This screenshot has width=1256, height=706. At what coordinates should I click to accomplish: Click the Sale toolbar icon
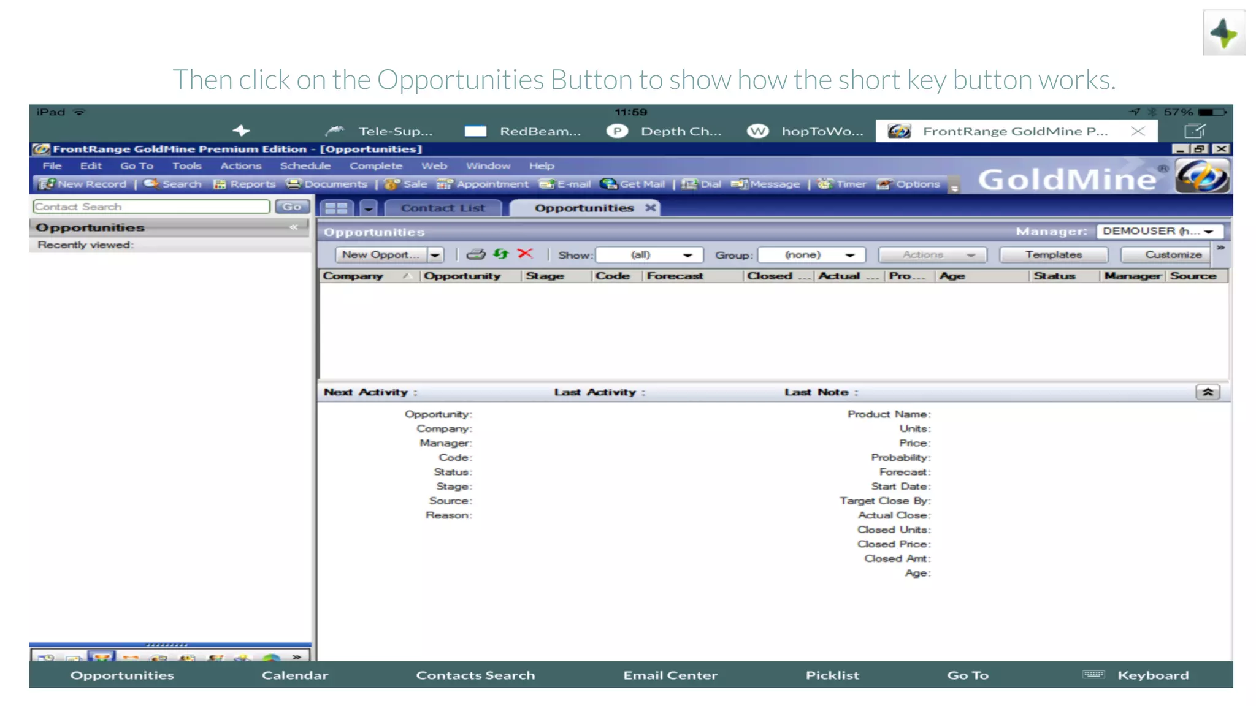pos(406,184)
